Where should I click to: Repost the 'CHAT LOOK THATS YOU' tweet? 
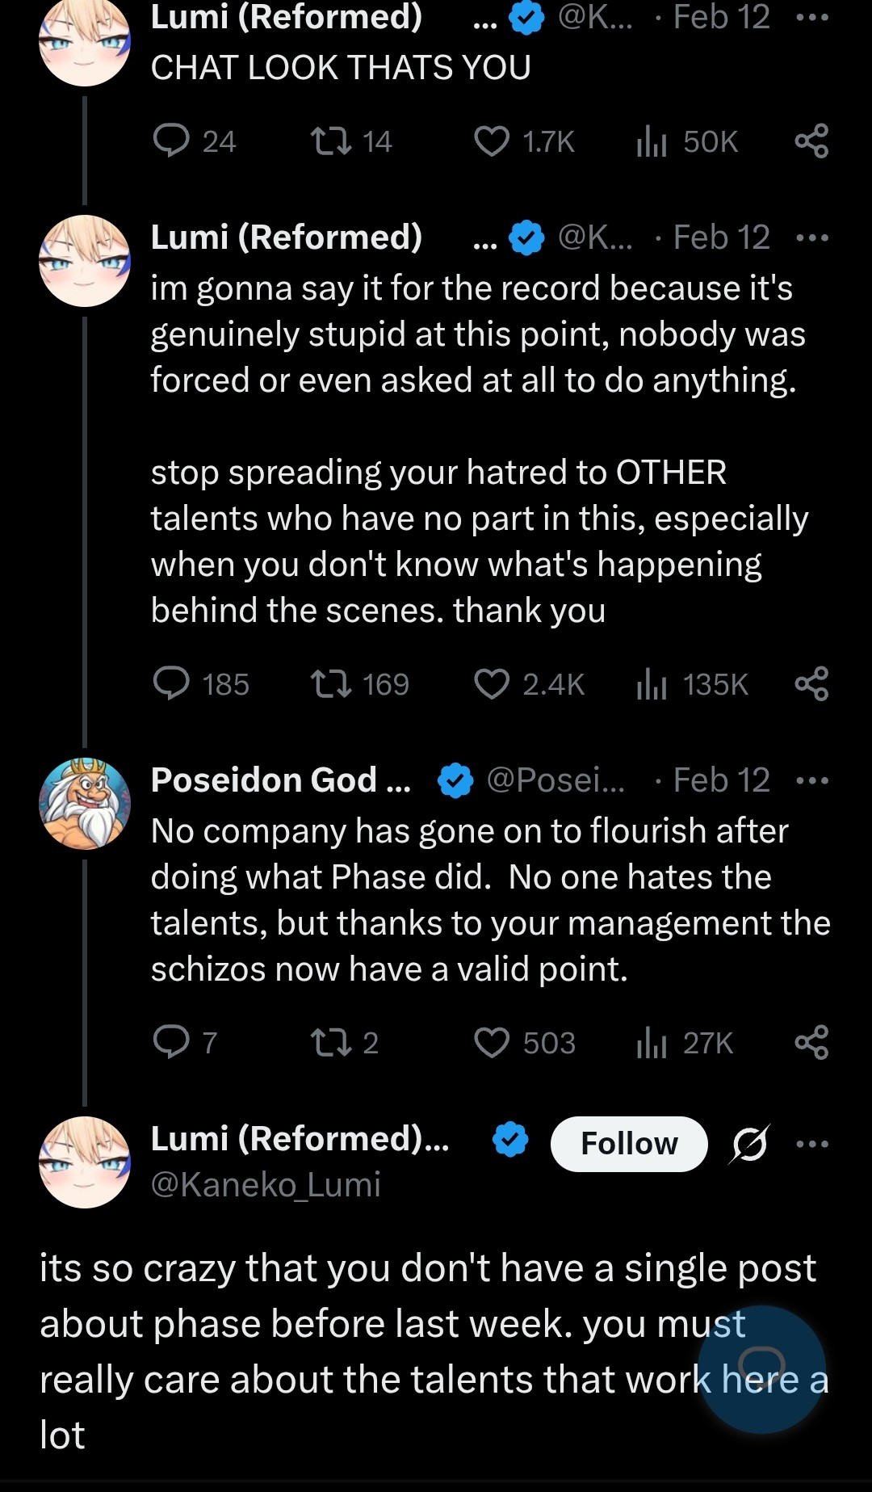[x=331, y=141]
